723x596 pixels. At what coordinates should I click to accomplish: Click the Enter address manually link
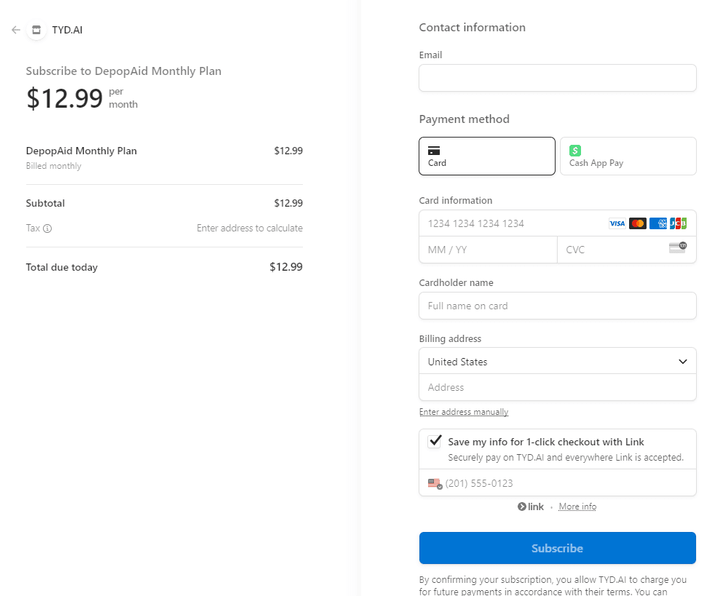464,411
